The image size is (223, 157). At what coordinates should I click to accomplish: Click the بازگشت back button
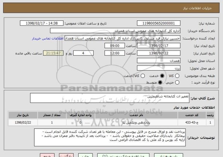pos(66,155)
